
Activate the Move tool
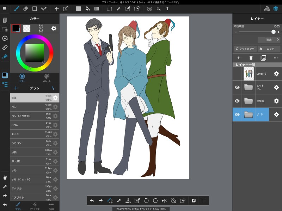(x=57, y=8)
